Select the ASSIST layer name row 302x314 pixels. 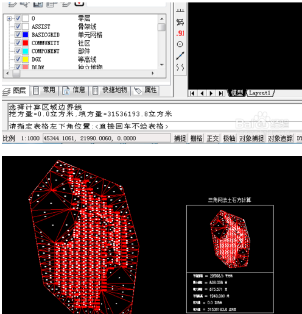[x=41, y=27]
